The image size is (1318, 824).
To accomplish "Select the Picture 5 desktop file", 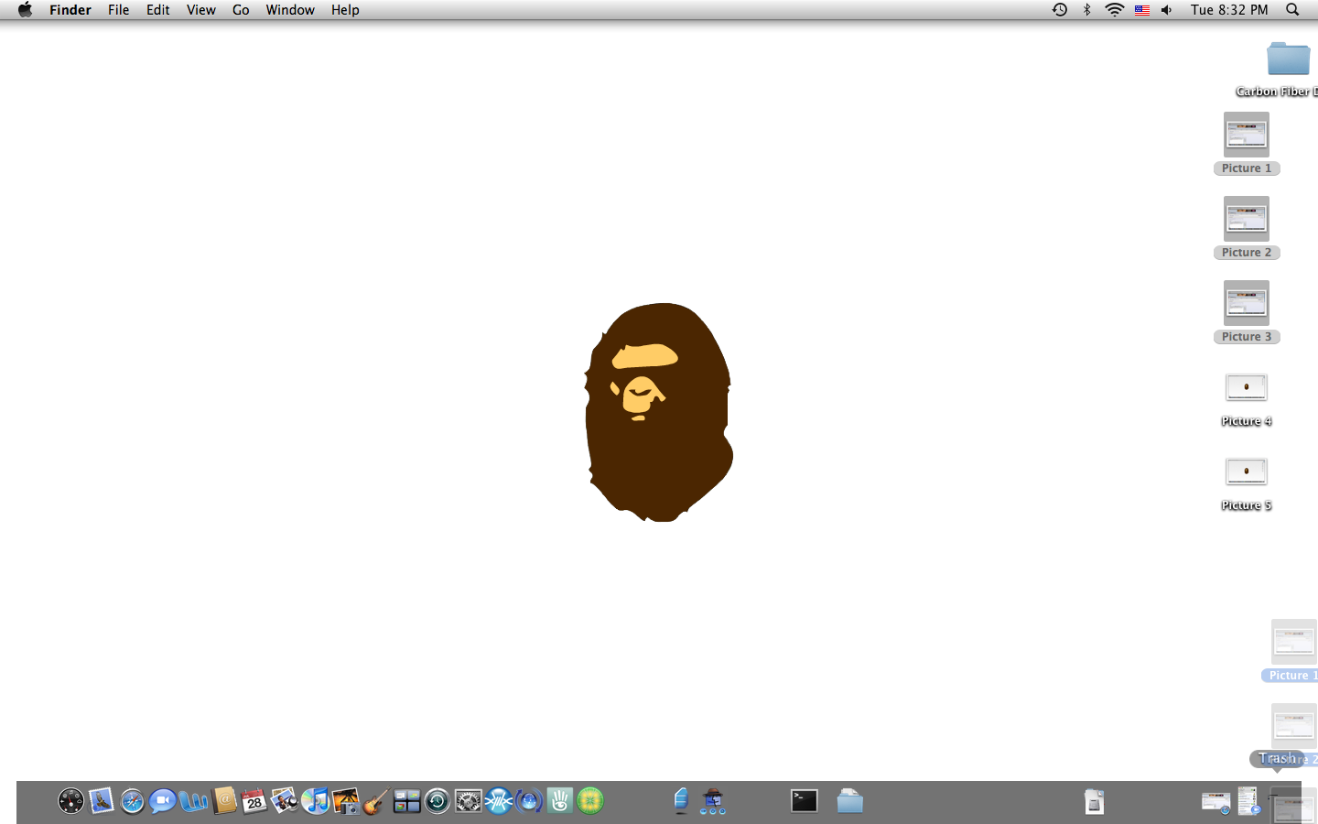I will (1247, 472).
